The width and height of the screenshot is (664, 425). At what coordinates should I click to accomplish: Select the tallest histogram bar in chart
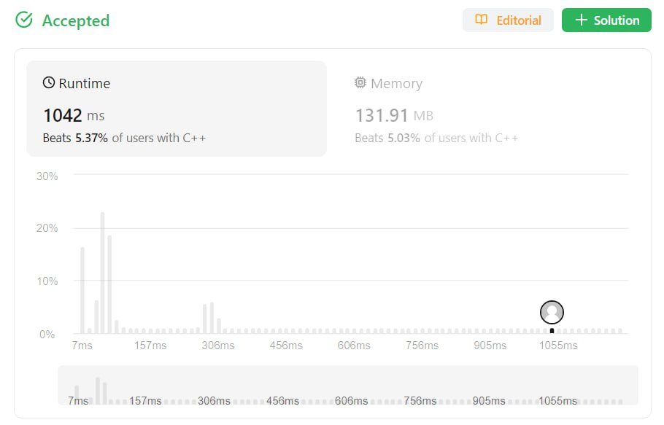coord(103,273)
